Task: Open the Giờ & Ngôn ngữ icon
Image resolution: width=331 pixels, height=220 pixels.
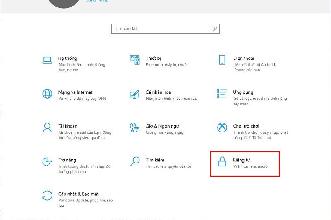Action: (x=135, y=128)
